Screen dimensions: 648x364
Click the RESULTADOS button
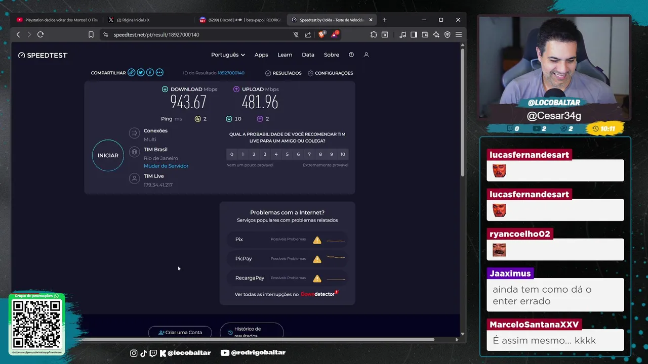(283, 73)
